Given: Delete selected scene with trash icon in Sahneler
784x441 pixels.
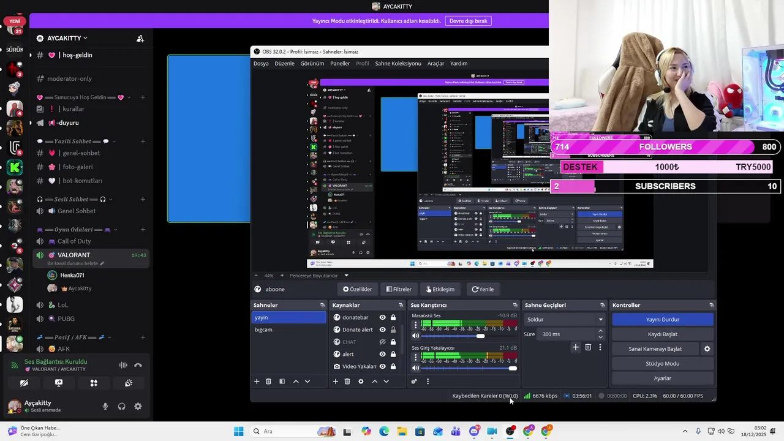Looking at the screenshot, I should [268, 382].
